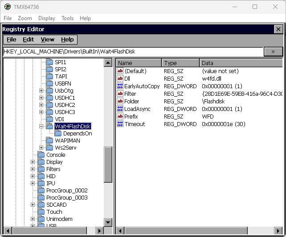The image size is (286, 237).
Task: Select the VDI folder icon
Action: coord(49,119)
